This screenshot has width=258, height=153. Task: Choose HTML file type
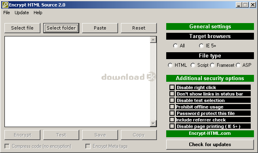[170, 65]
